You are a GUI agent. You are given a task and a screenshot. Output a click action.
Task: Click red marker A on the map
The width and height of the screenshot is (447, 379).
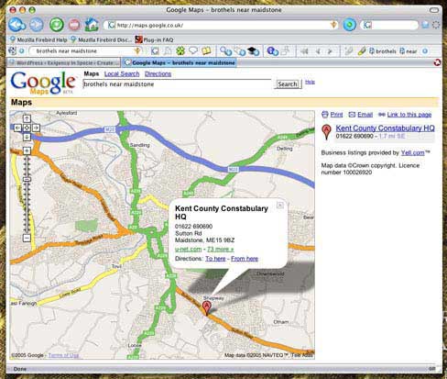point(207,307)
